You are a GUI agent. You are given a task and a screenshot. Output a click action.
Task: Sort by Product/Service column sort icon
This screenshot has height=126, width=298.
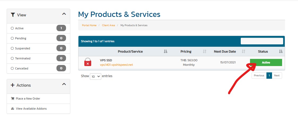(165, 51)
